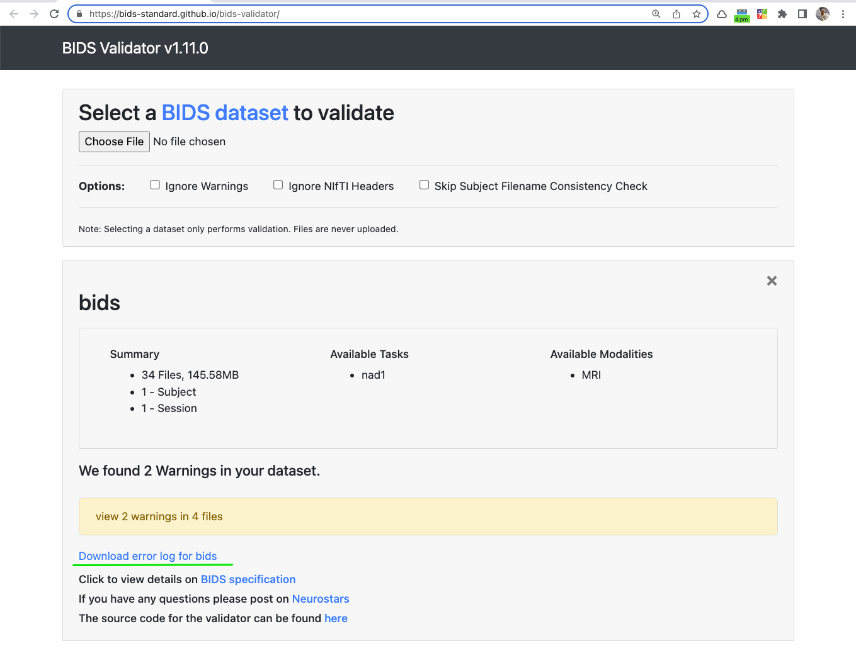Click the 'MRI' modality entry

[591, 375]
